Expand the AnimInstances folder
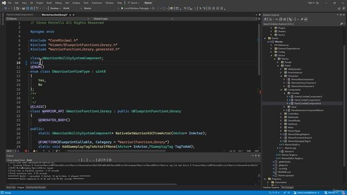347x195 pixels. 281,73
